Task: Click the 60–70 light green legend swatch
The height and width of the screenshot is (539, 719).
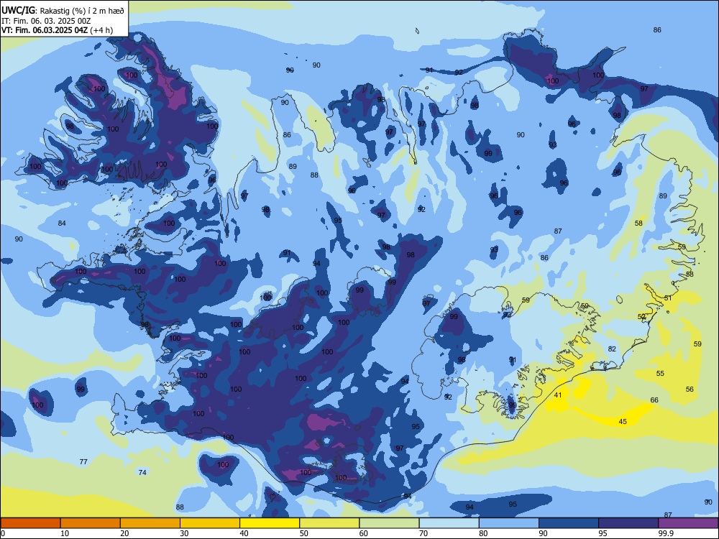Action: (x=389, y=523)
